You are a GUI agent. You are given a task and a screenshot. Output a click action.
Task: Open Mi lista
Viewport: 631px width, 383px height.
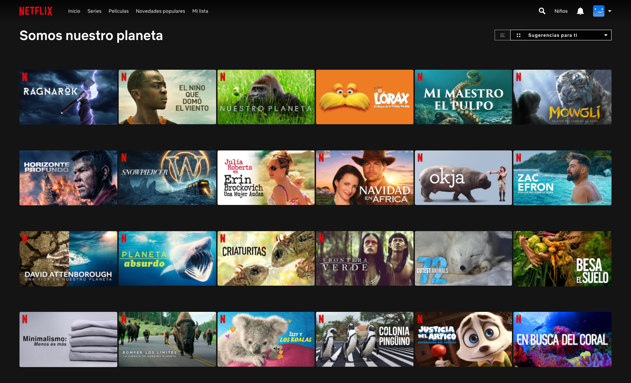200,11
